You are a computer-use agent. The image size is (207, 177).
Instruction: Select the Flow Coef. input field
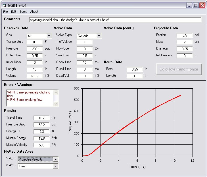(85, 49)
